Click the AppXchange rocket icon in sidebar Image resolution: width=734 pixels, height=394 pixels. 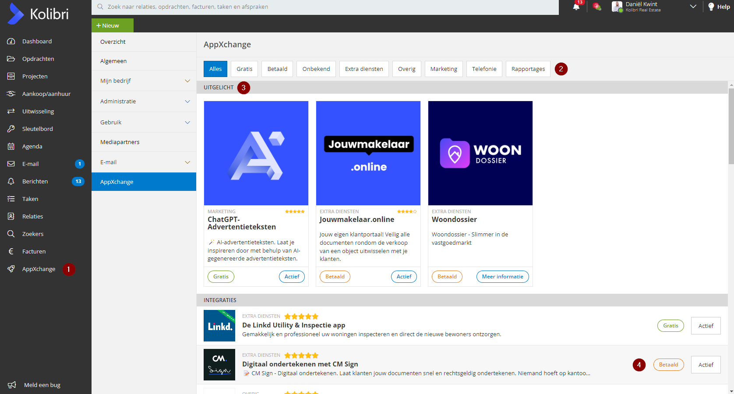11,269
